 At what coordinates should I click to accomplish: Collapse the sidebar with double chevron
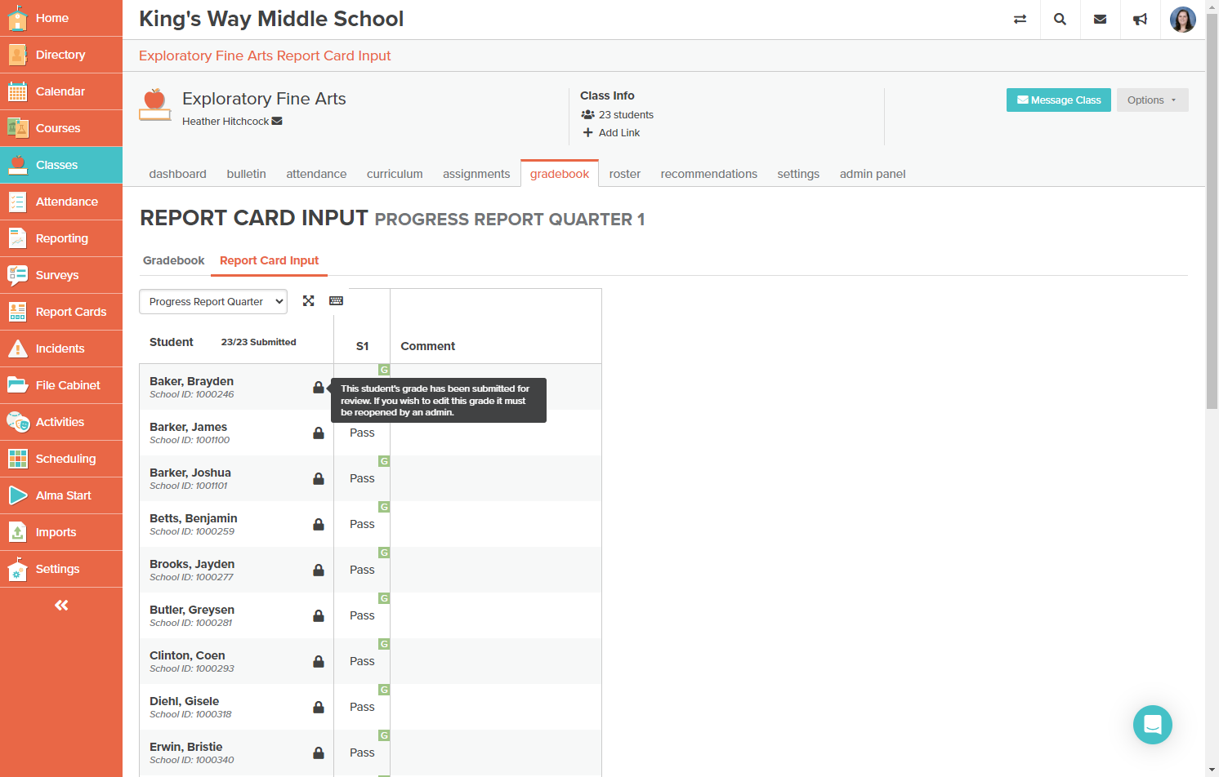61,605
